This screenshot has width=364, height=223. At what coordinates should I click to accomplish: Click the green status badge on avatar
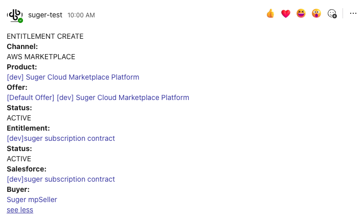[20, 20]
